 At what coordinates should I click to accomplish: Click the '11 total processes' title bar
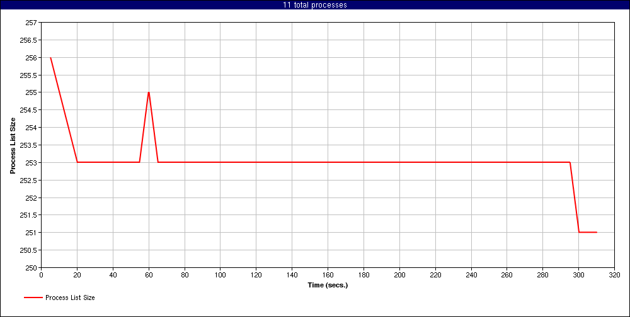tap(315, 5)
